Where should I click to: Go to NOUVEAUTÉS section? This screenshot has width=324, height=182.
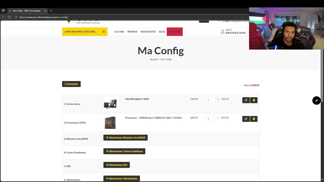tap(148, 32)
